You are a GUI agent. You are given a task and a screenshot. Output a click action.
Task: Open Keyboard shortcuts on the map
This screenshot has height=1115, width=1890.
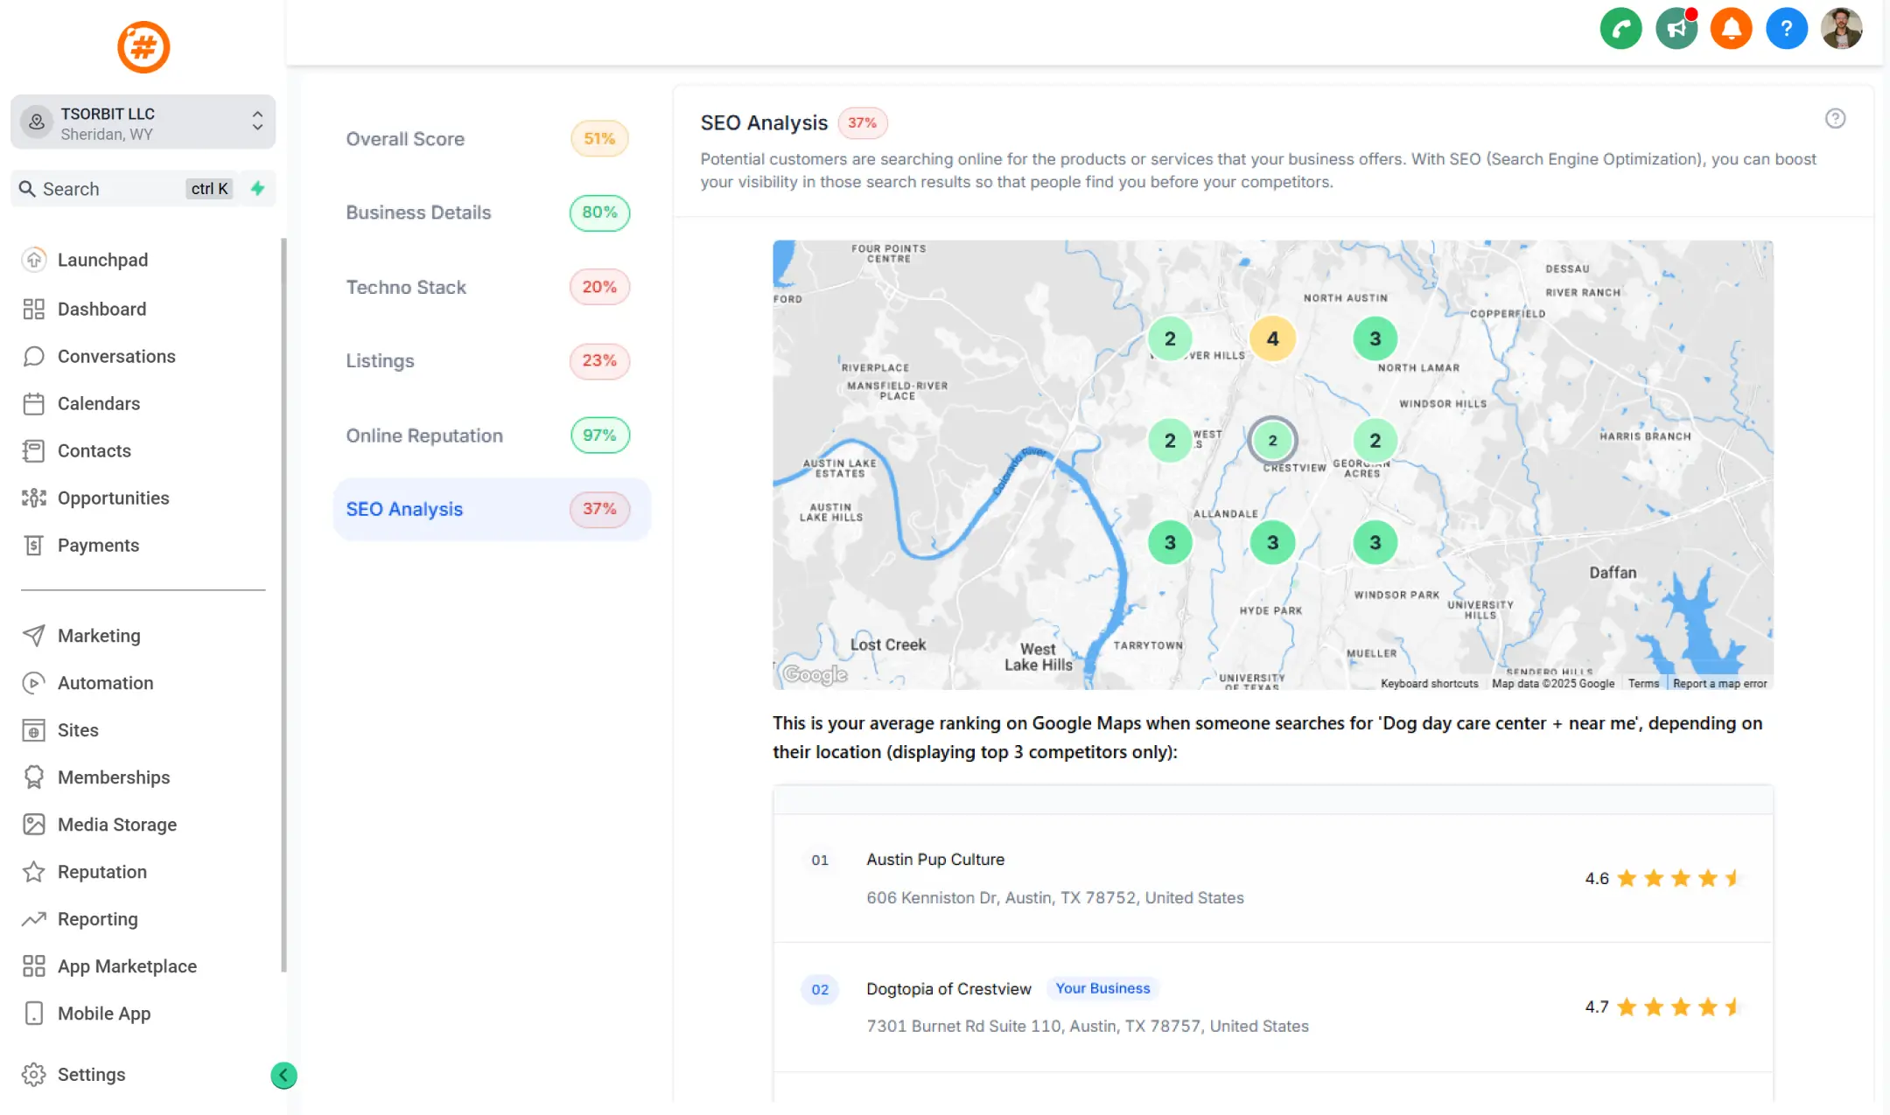click(1429, 684)
